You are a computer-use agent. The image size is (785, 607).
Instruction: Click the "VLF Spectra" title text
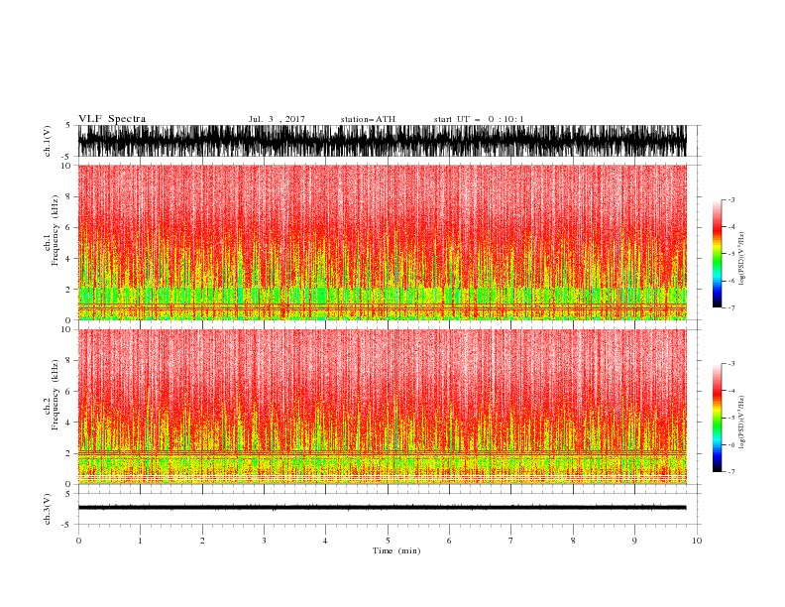(x=112, y=119)
